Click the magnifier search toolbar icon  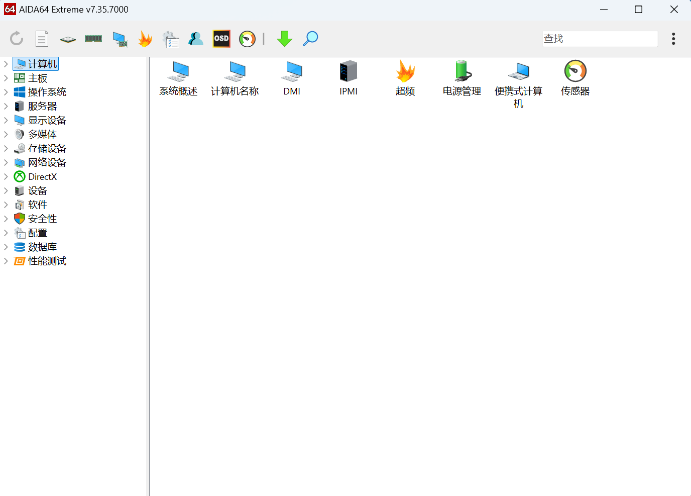(x=310, y=39)
